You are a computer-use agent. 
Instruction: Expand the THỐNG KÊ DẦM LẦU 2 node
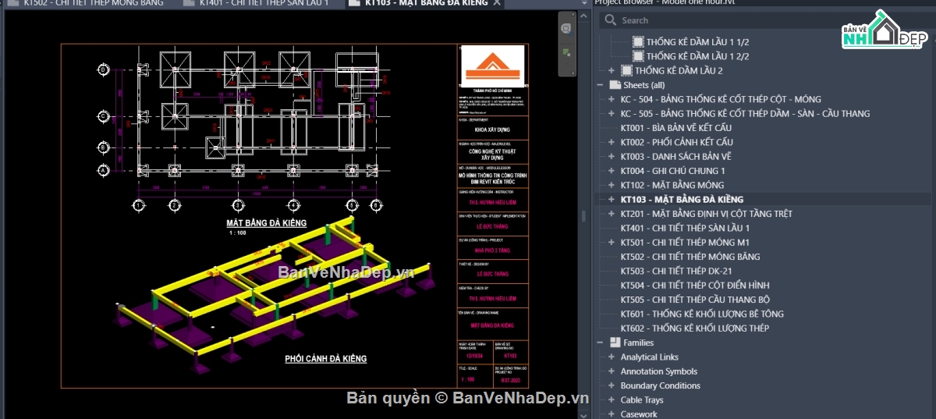(612, 71)
